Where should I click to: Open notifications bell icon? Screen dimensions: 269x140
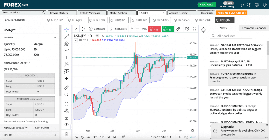click(x=257, y=5)
